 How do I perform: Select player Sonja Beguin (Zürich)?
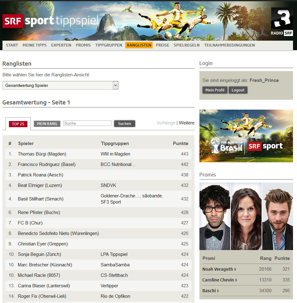(x=39, y=254)
